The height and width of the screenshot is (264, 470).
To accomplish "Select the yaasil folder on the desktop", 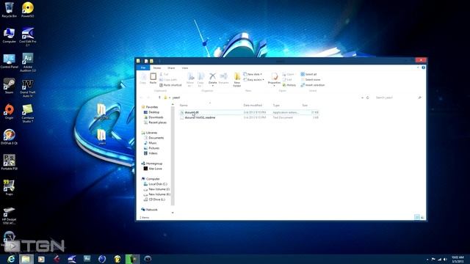I will [102, 137].
